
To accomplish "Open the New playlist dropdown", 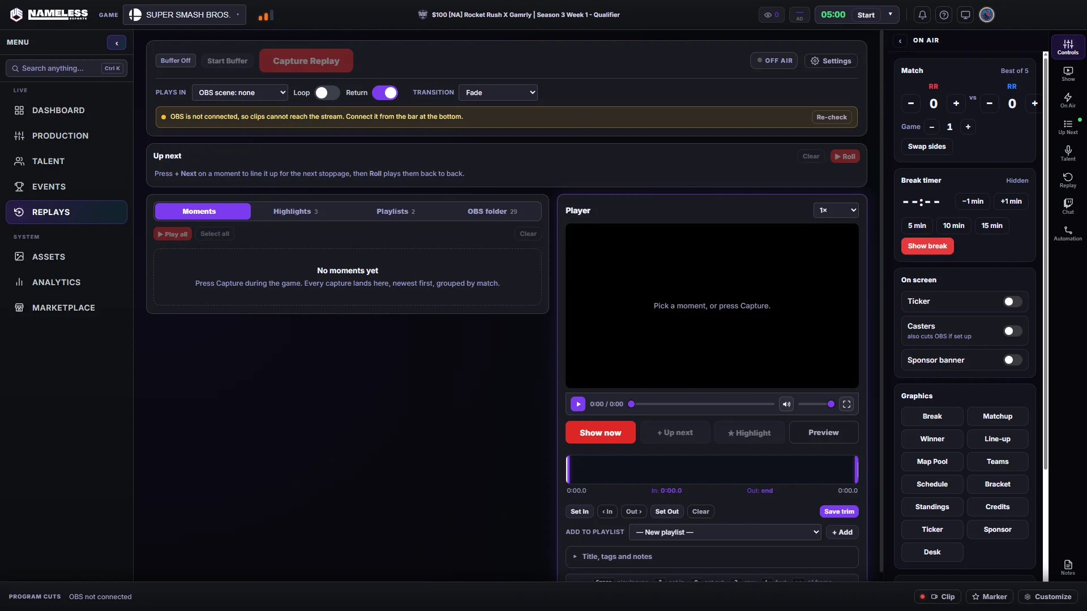I will (725, 532).
